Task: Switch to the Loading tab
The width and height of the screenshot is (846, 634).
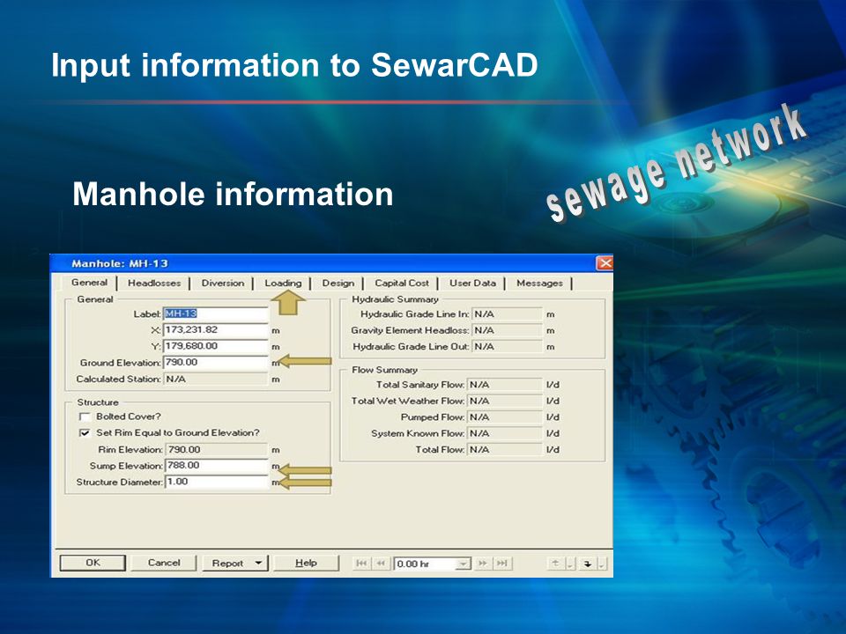Action: pos(283,283)
